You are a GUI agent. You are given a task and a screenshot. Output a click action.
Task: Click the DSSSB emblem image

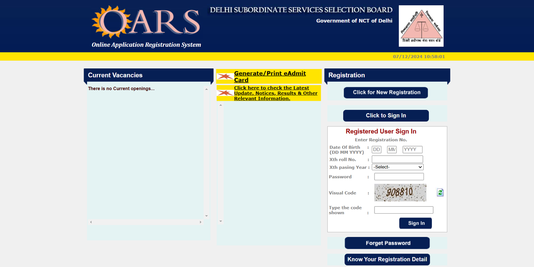(x=421, y=26)
